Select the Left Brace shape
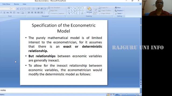 tap(77, 13)
